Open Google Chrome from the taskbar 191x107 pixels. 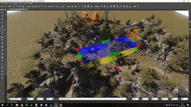point(22,105)
